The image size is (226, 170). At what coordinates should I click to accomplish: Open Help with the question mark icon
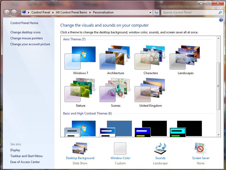(221, 20)
